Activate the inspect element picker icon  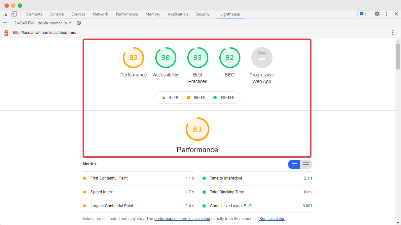(5, 14)
